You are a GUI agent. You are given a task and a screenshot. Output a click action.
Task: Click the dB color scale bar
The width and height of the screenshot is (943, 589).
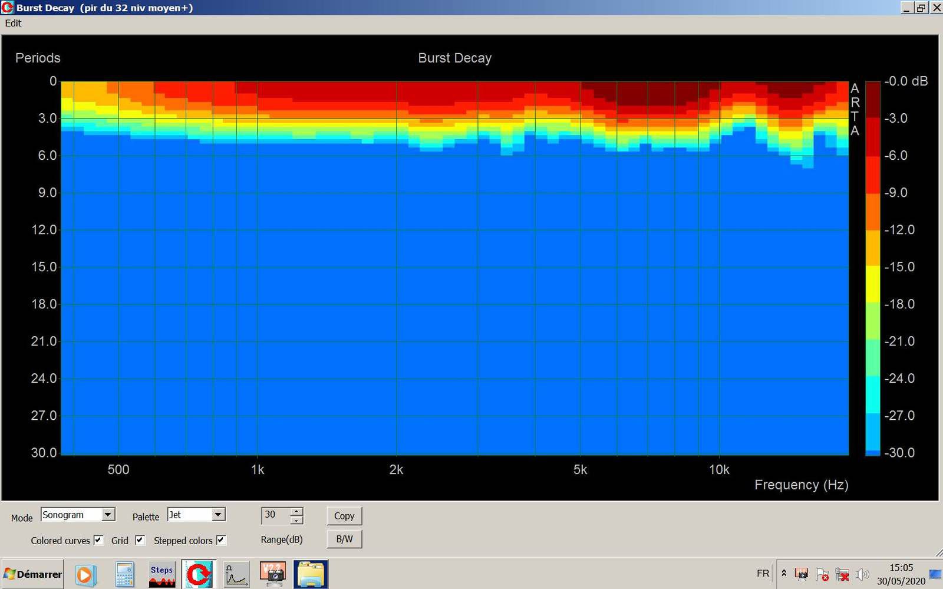(x=872, y=268)
